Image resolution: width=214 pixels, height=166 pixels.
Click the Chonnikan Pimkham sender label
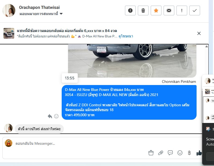(179, 82)
